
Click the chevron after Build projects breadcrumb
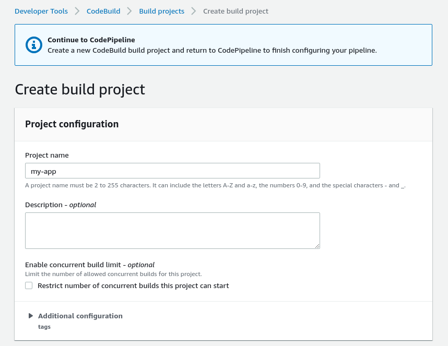point(194,11)
